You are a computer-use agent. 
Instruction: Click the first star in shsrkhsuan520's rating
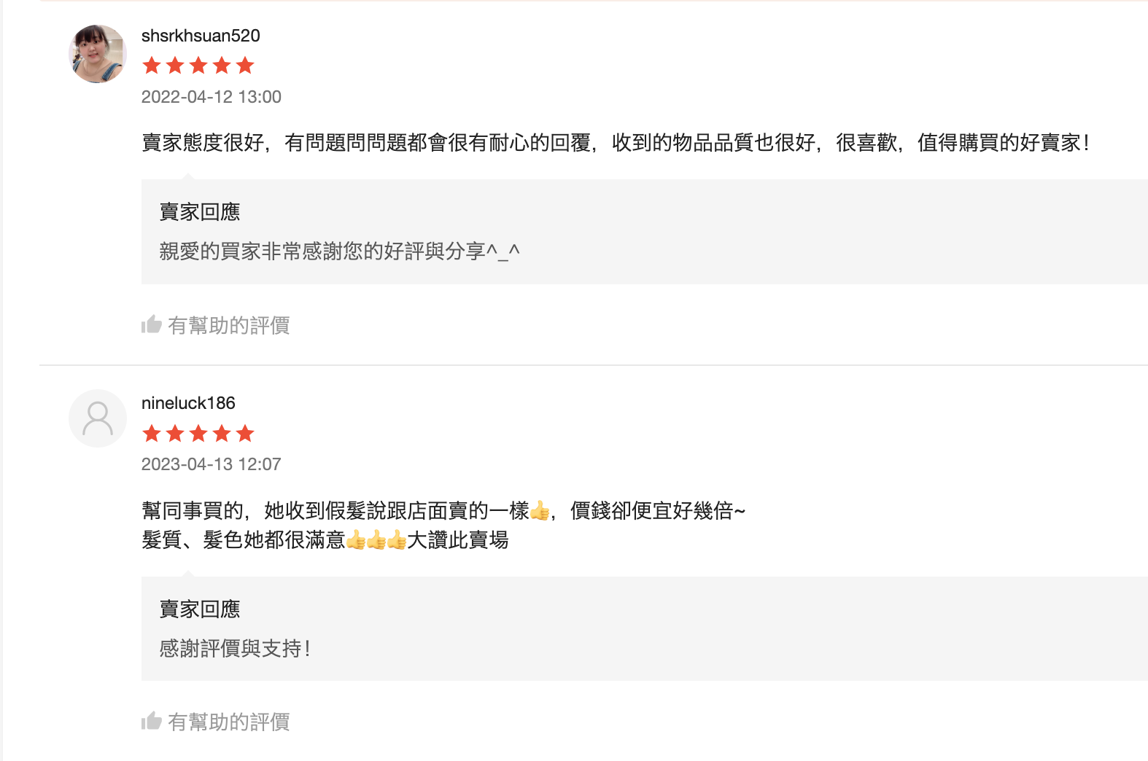tap(152, 66)
